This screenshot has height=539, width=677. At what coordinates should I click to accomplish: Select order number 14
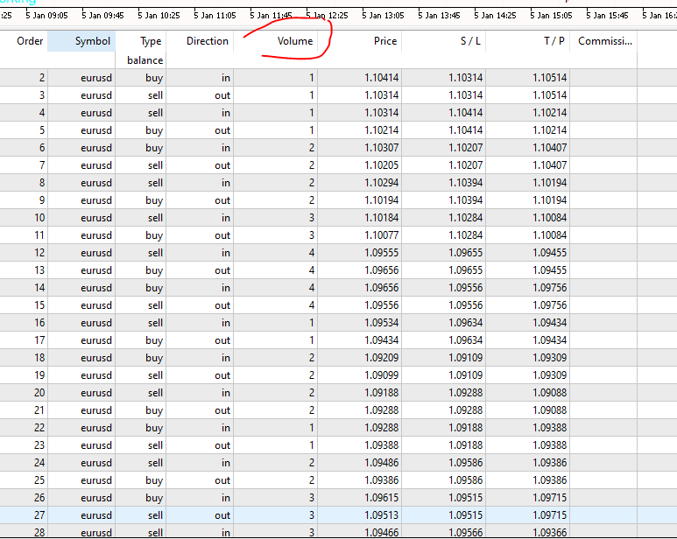point(39,288)
